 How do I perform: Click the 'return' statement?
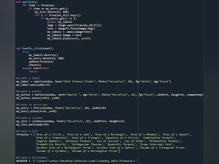coord(33,72)
